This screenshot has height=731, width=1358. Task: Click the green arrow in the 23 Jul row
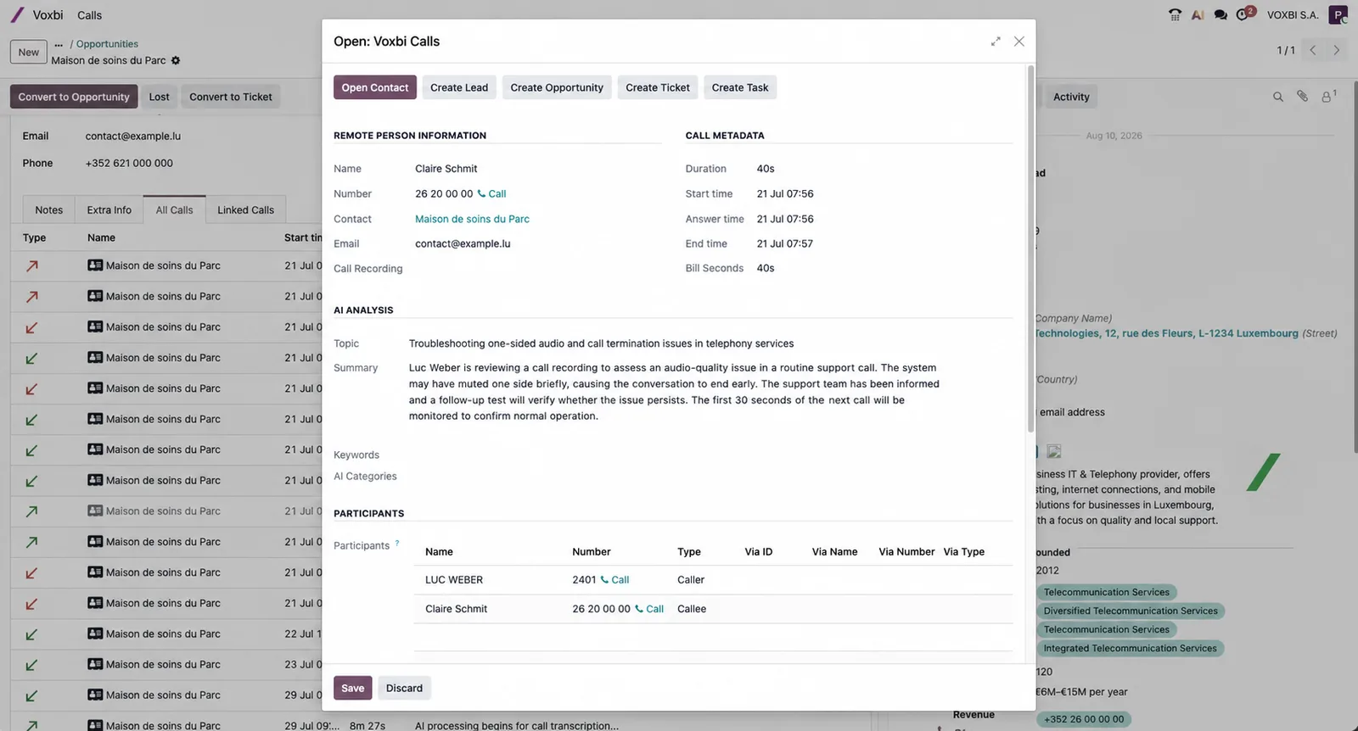pyautogui.click(x=31, y=665)
